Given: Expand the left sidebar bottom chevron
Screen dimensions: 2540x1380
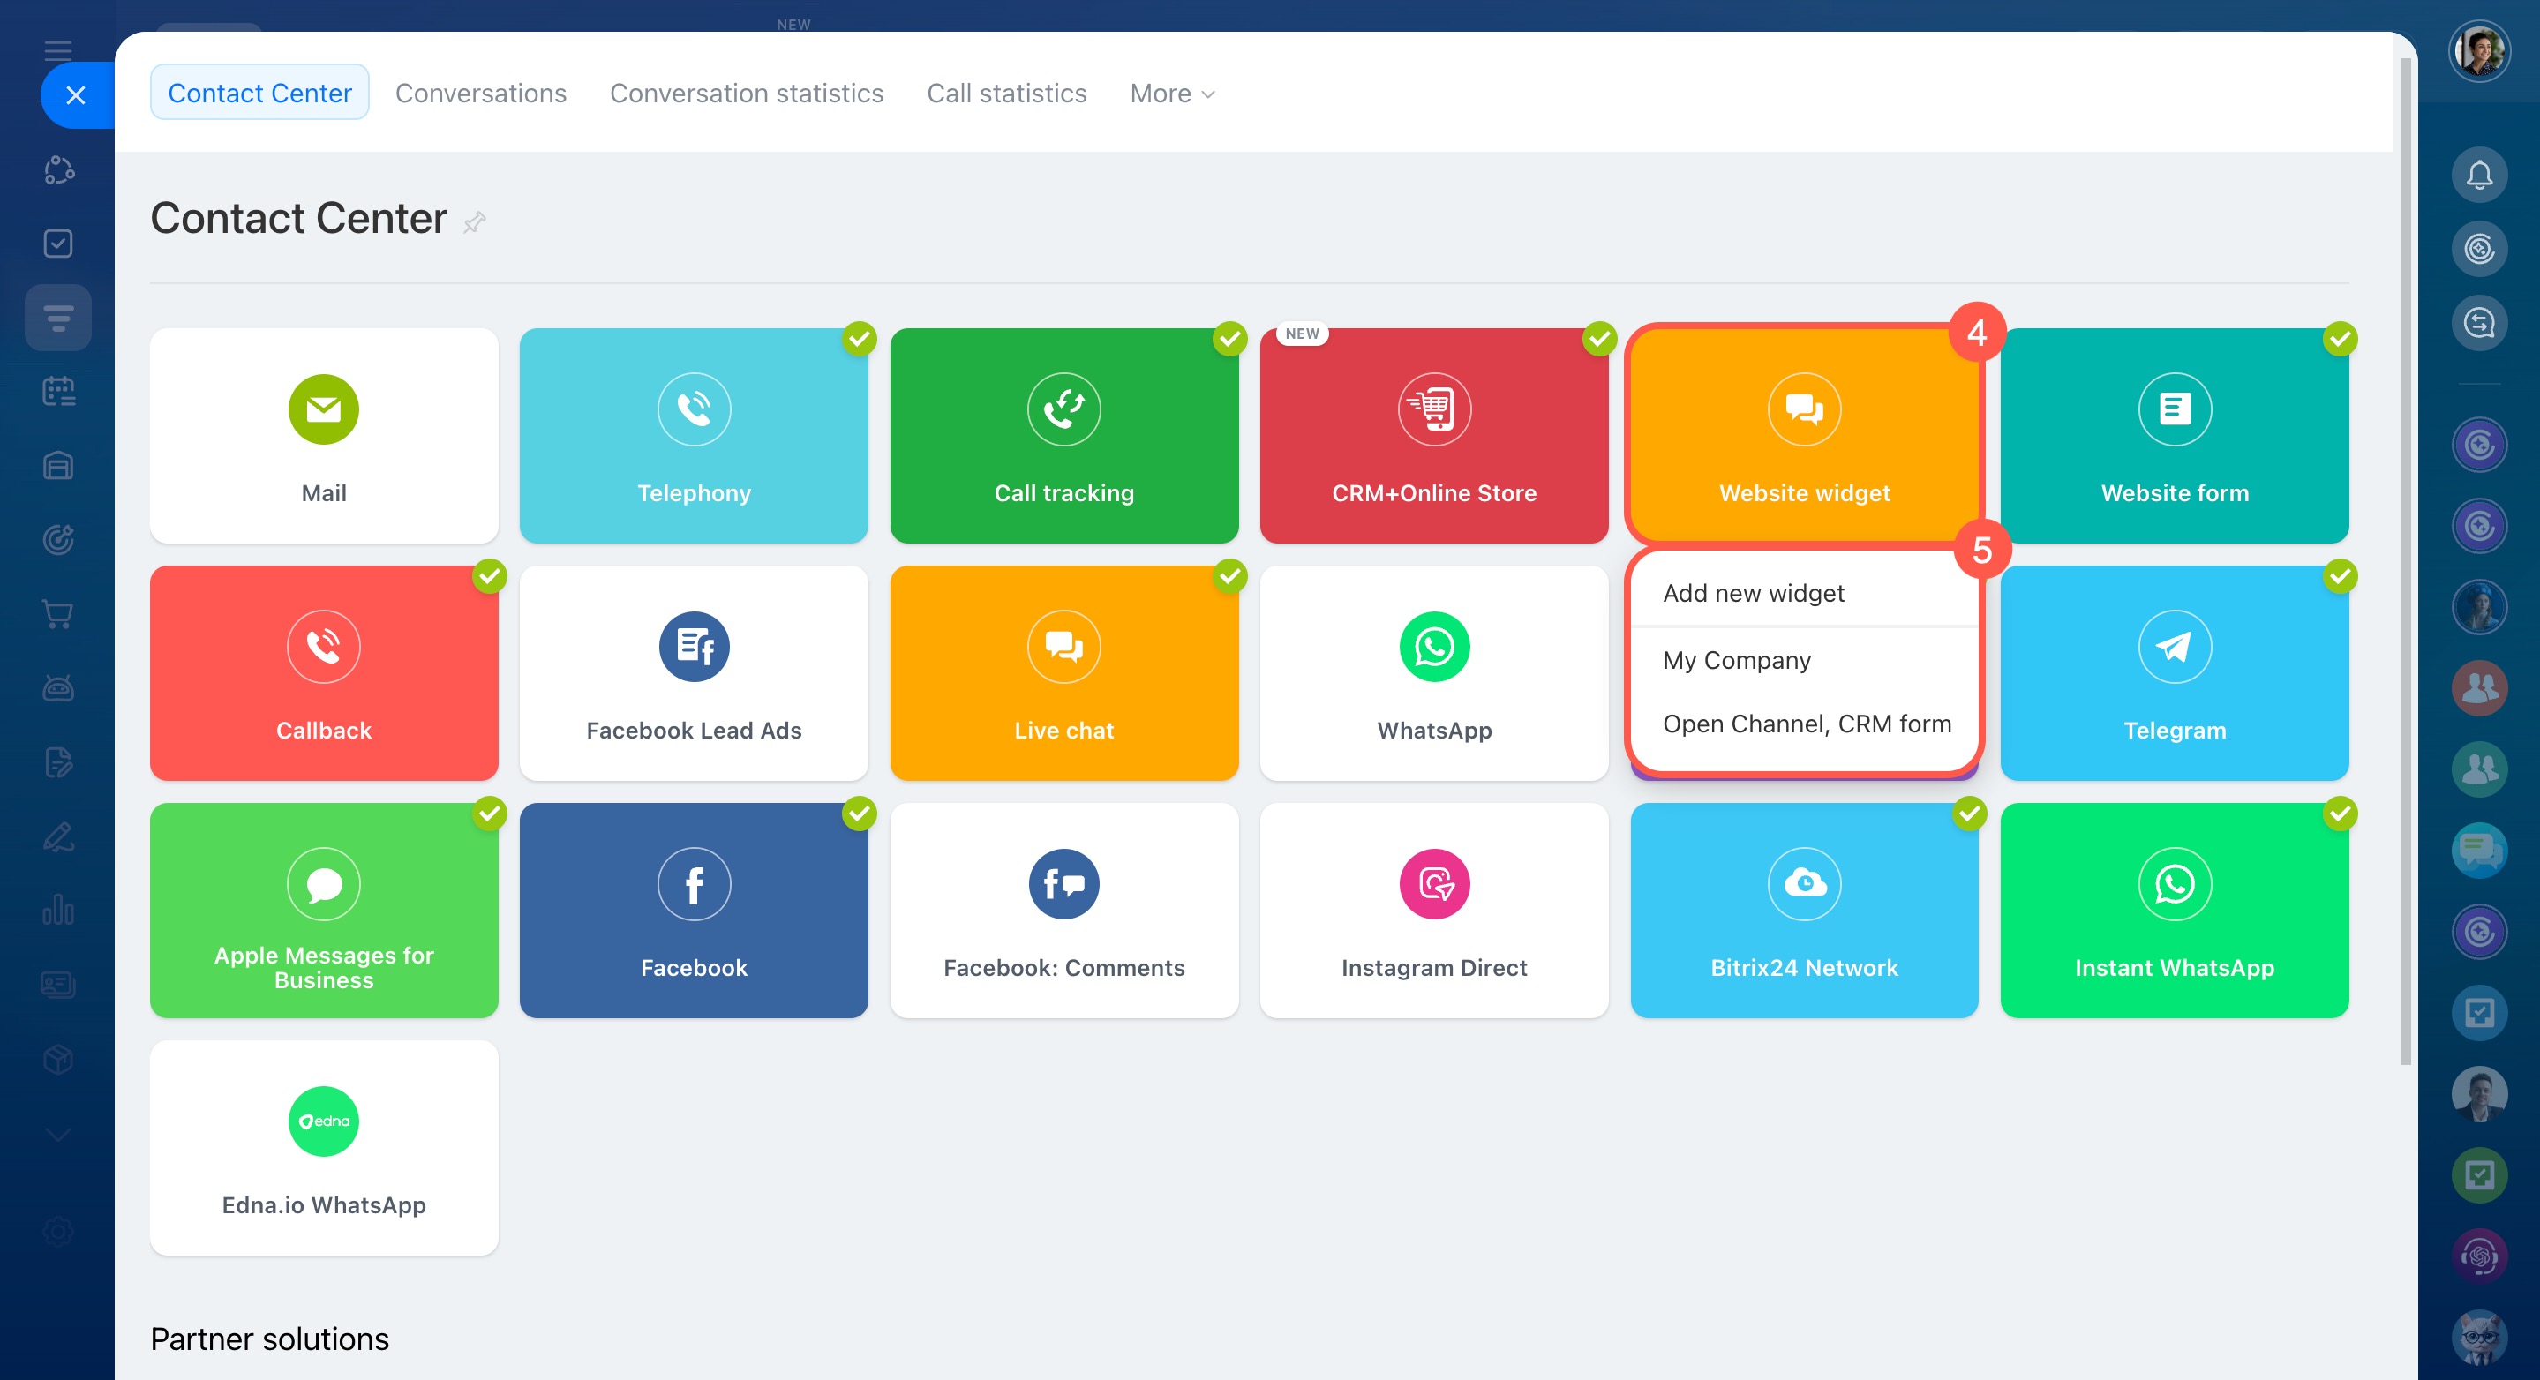Looking at the screenshot, I should [58, 1135].
